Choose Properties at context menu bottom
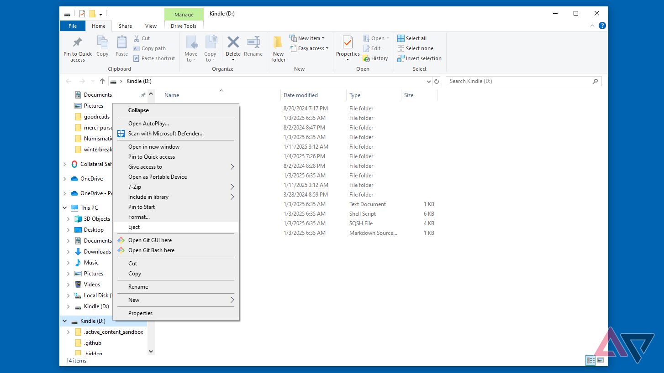664x373 pixels. [x=176, y=313]
